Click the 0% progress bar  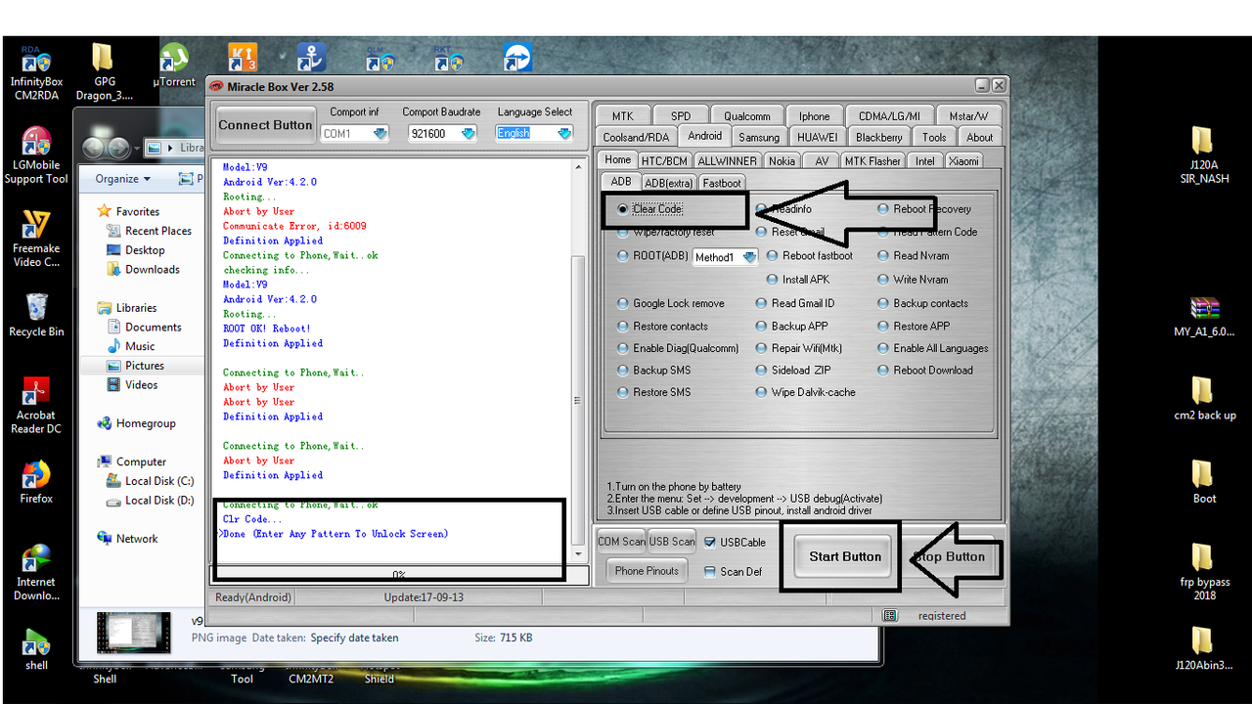[399, 575]
